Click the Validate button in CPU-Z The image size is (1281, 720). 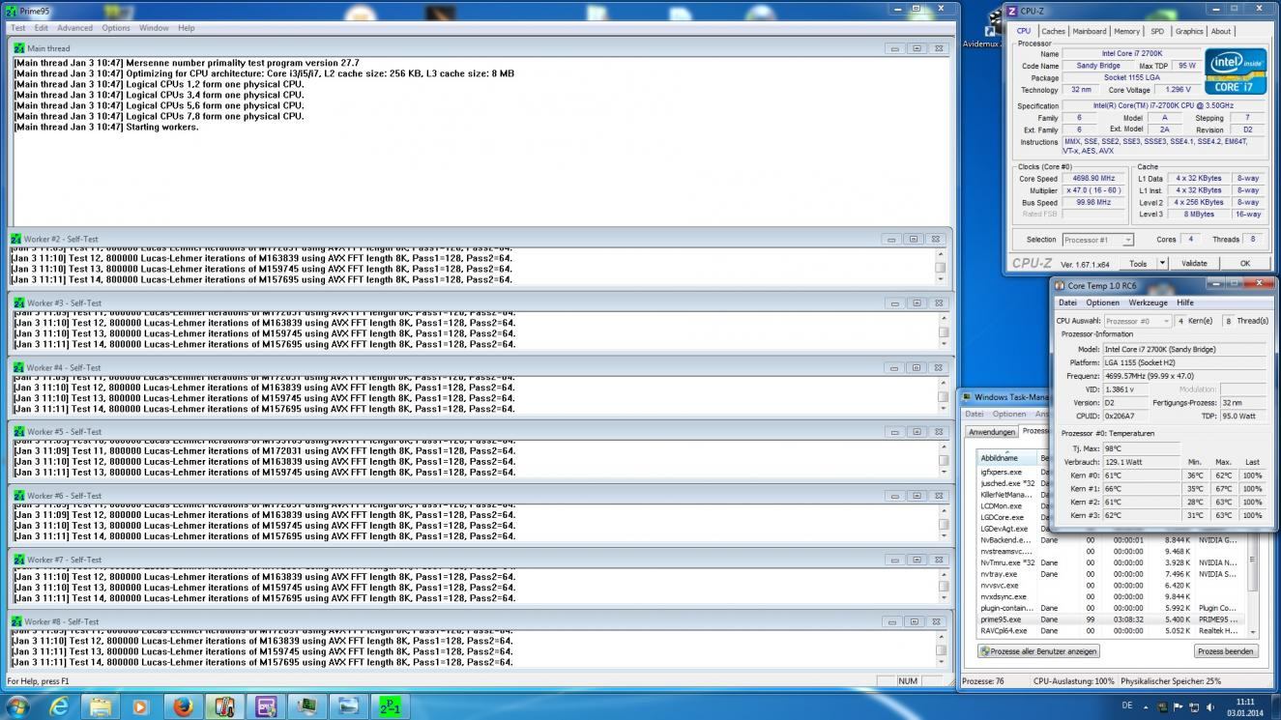pyautogui.click(x=1195, y=263)
